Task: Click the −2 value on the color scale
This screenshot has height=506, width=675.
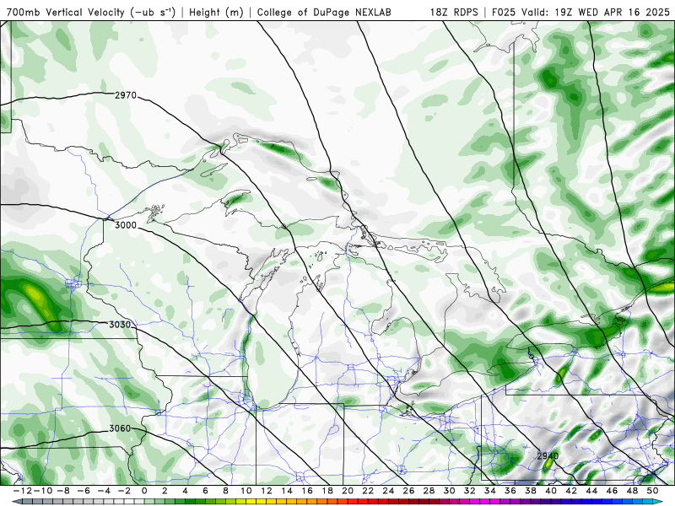Action: (124, 491)
